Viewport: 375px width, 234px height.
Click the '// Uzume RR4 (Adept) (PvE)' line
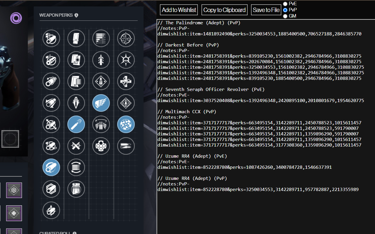192,156
